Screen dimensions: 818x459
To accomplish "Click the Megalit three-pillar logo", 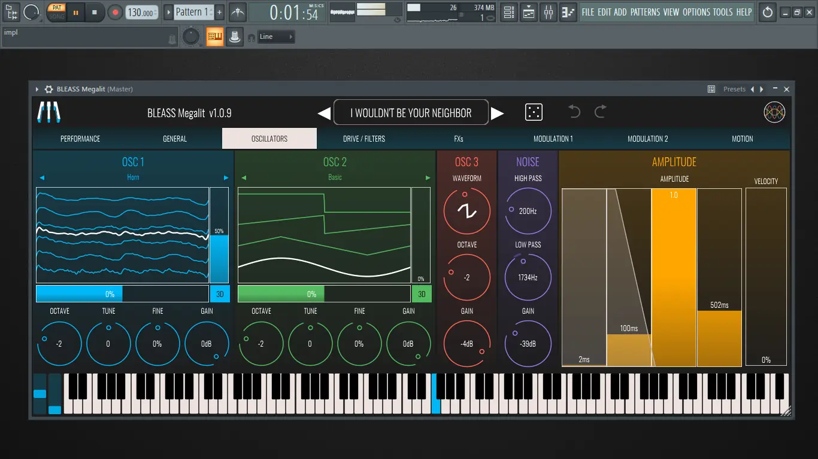I will pyautogui.click(x=49, y=112).
